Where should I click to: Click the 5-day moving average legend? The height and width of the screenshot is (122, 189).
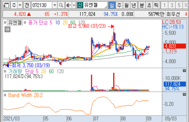coord(51,23)
